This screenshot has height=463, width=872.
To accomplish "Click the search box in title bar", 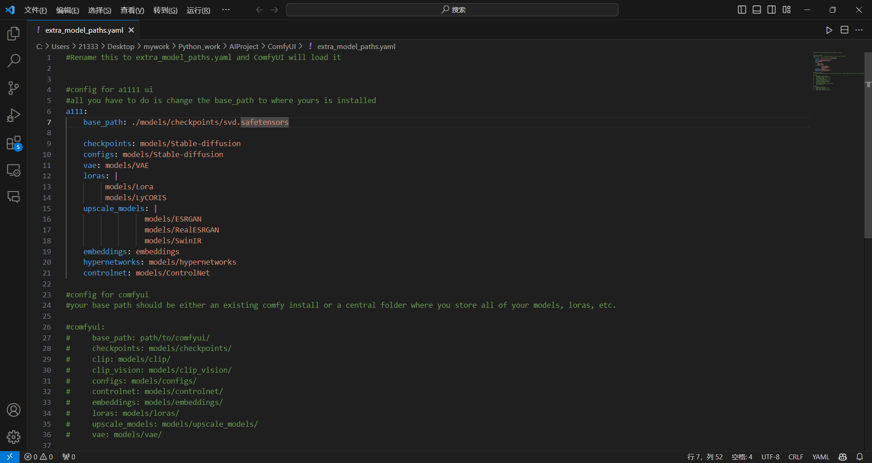I will click(x=452, y=10).
